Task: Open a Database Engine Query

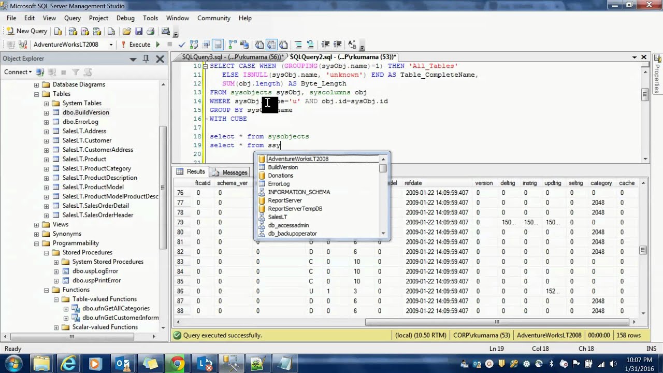Action: tap(58, 31)
